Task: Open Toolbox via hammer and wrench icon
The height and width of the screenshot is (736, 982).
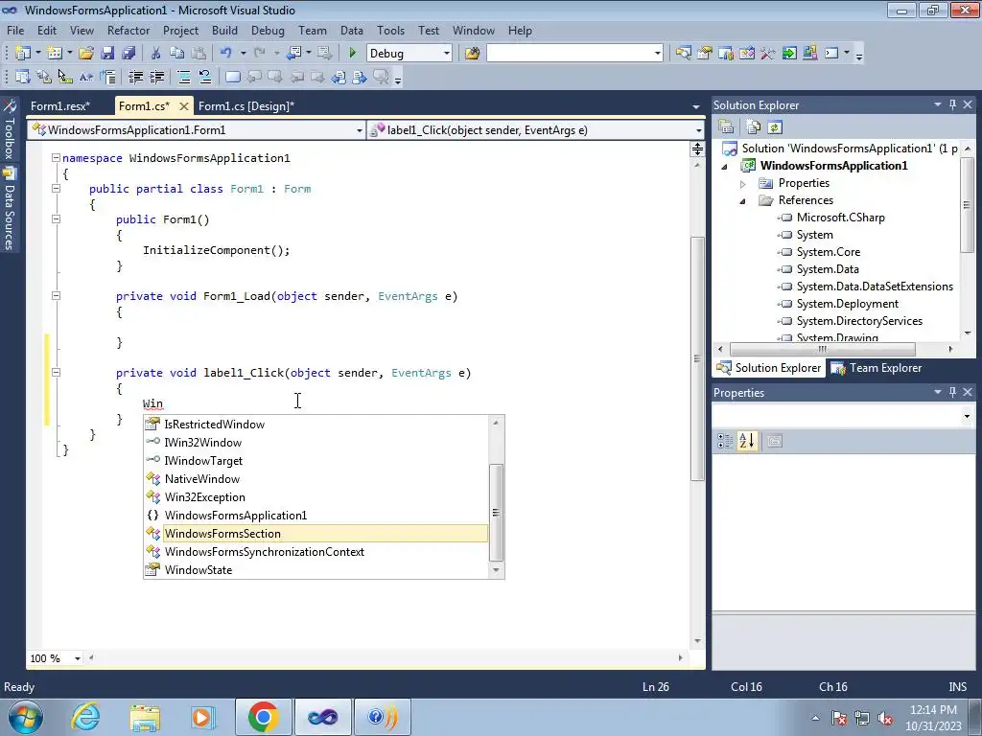Action: (768, 54)
